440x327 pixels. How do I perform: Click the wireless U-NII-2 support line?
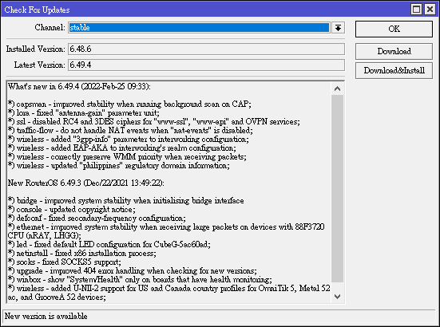pos(169,293)
